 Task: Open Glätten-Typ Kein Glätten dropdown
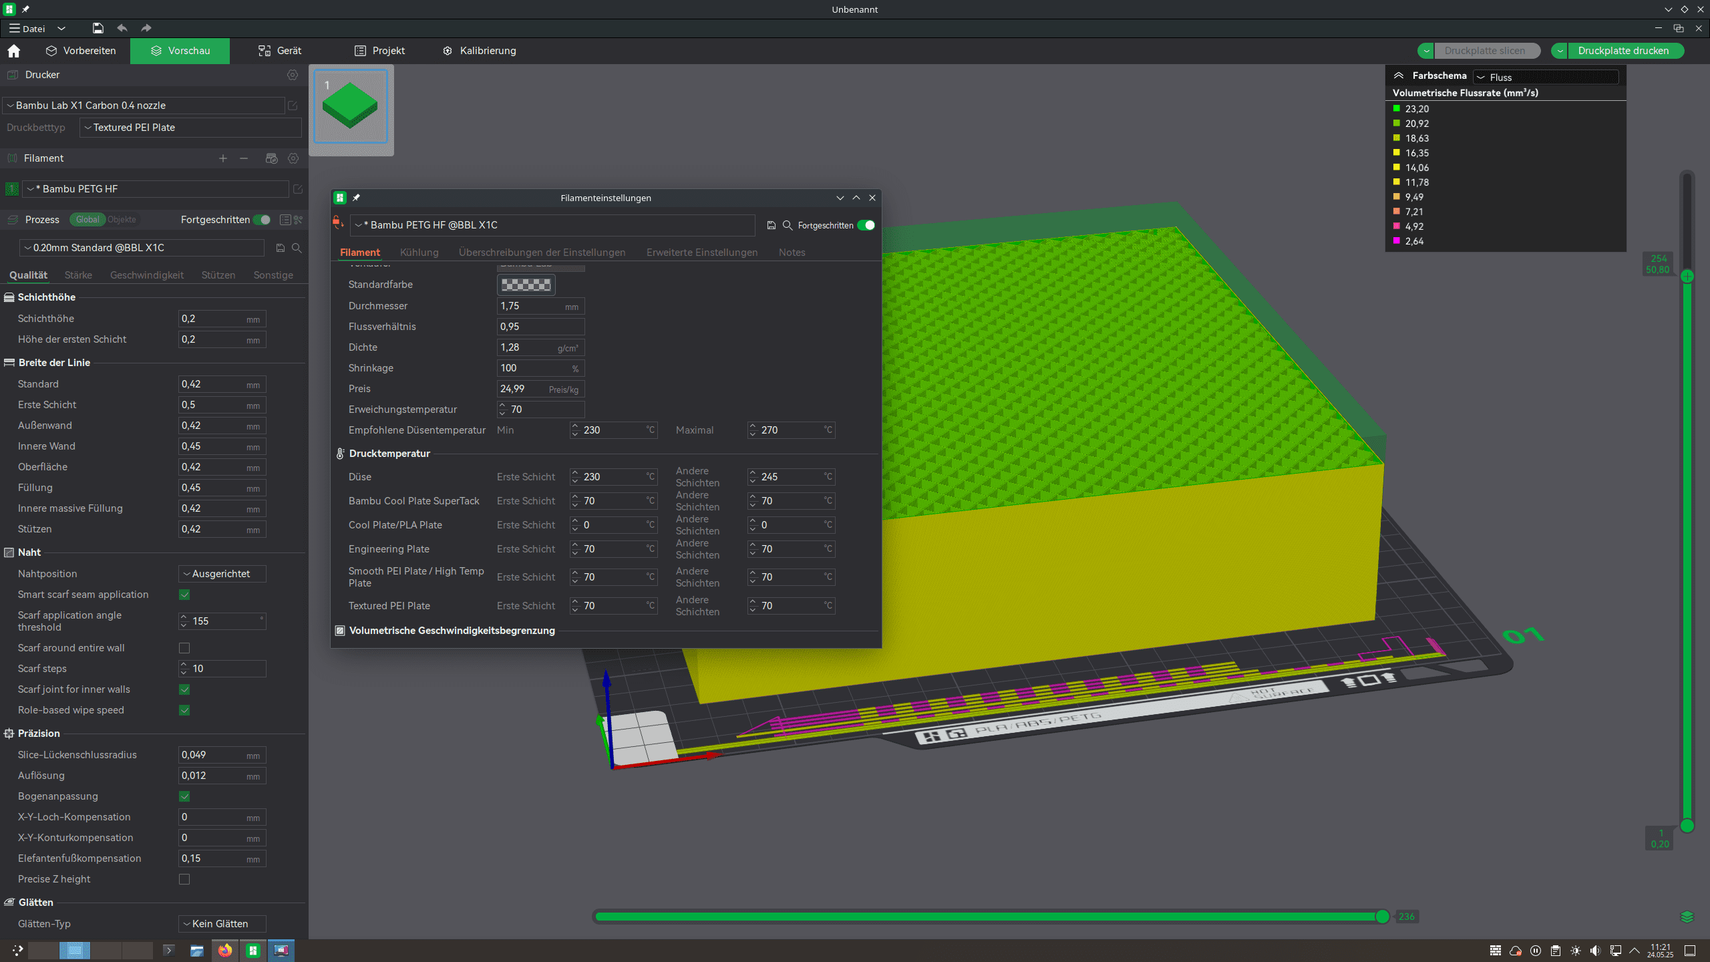coord(222,924)
